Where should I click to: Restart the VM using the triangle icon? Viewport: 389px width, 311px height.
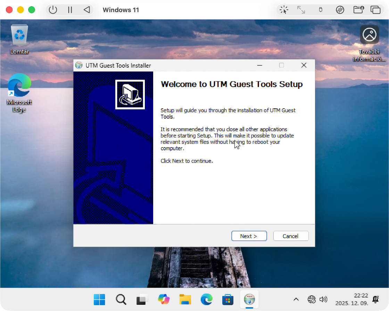pyautogui.click(x=87, y=10)
